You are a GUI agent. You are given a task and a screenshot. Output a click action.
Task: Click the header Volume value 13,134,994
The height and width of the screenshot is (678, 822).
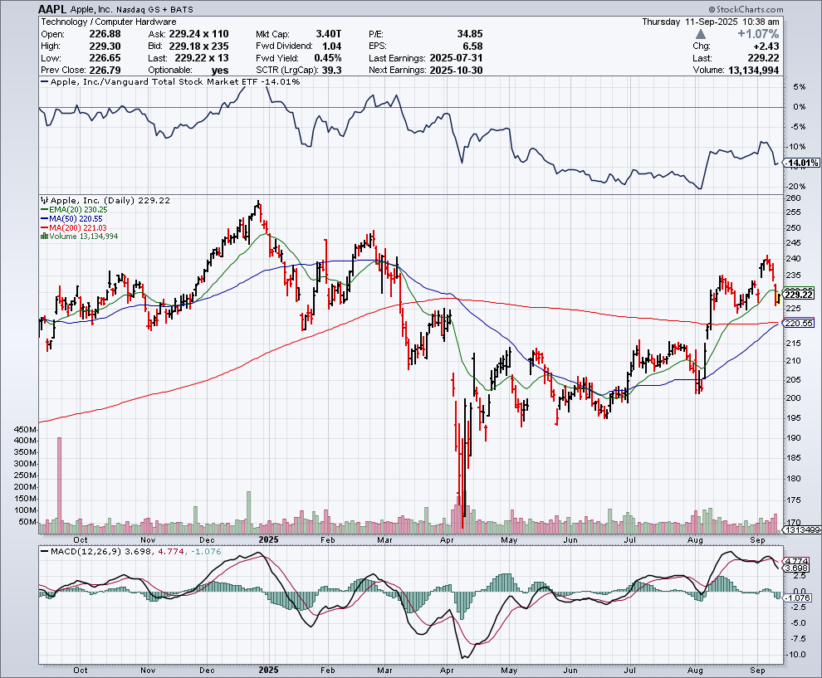(754, 71)
